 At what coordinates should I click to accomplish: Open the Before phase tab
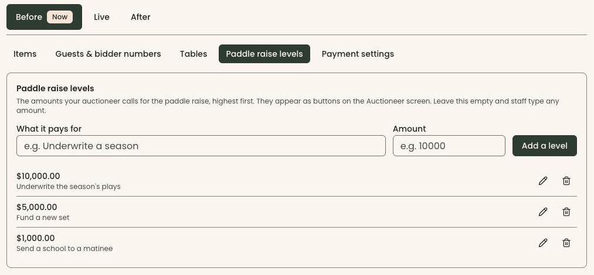tap(45, 17)
